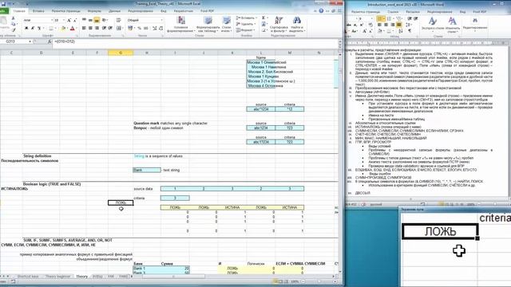
Task: Center cell text horizontally in Excel
Action: tap(90, 29)
